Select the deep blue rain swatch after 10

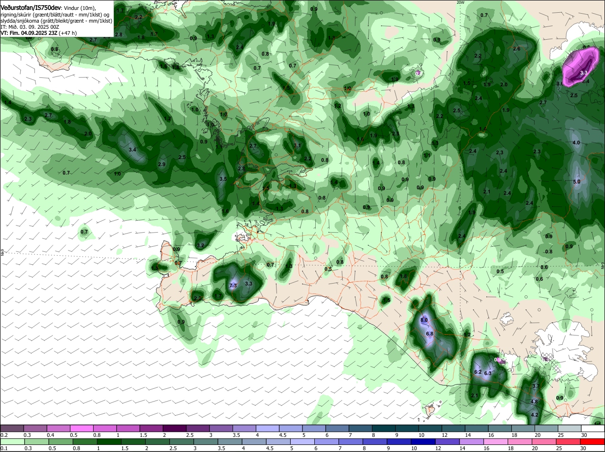tap(423, 442)
